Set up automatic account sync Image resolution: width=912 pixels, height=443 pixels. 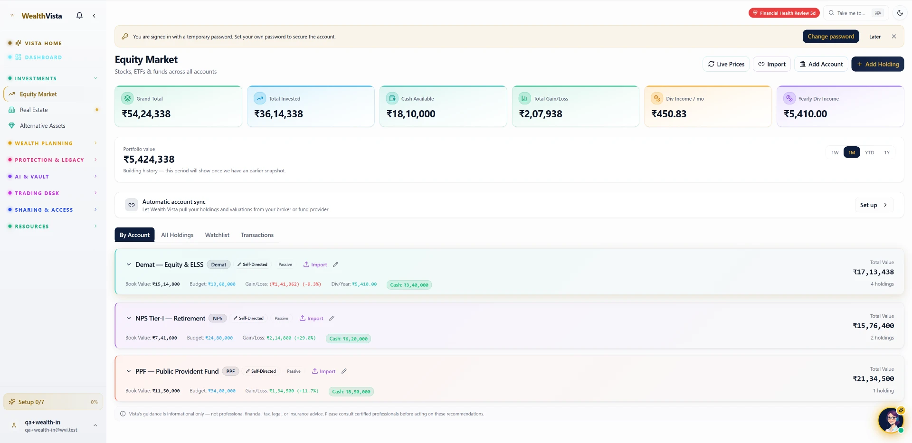click(x=874, y=205)
